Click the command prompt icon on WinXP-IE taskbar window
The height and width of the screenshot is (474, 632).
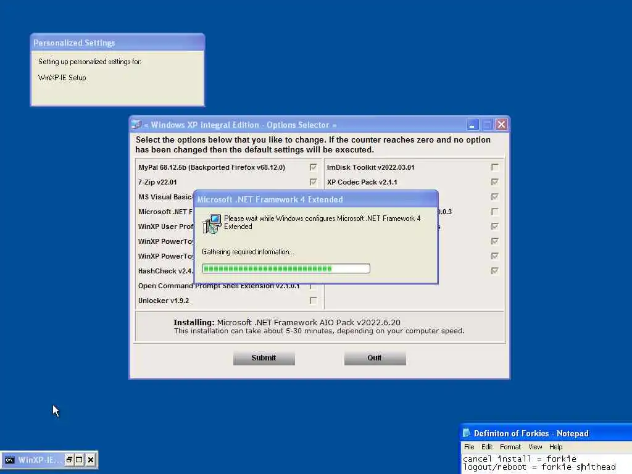pos(9,460)
